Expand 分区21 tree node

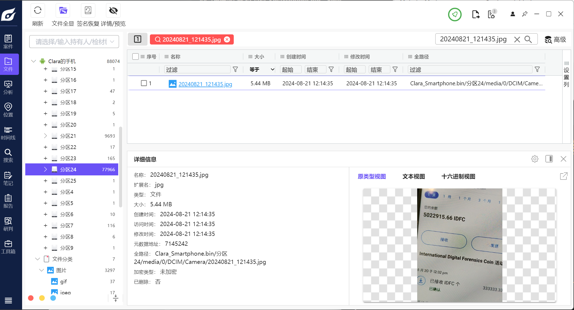[x=45, y=136]
